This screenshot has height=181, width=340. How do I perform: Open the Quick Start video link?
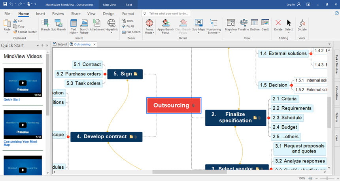click(12, 100)
